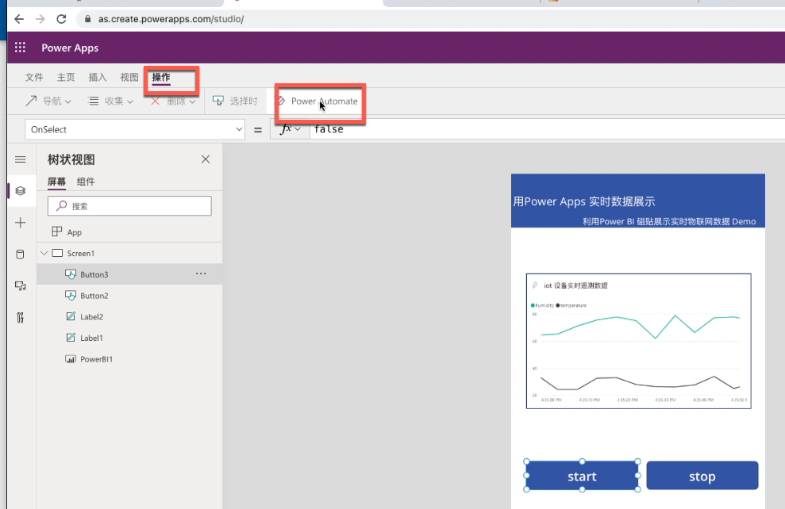Open the media icon in left rail
785x509 pixels.
21,285
